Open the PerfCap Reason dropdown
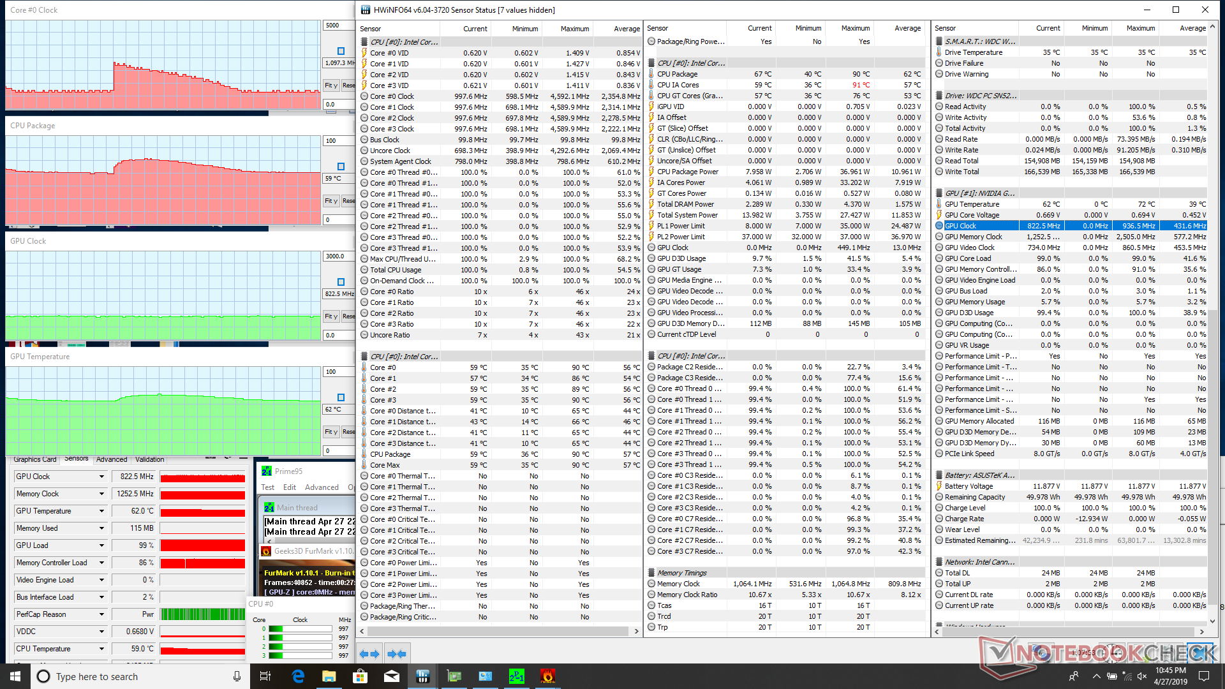Viewport: 1225px width, 689px height. [101, 614]
